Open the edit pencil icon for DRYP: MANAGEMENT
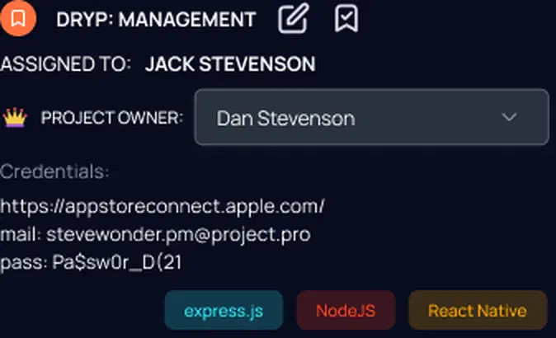The width and height of the screenshot is (556, 338). [293, 18]
